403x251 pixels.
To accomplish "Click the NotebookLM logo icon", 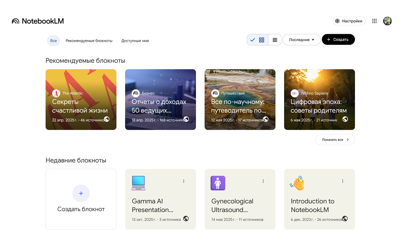I will tap(16, 21).
